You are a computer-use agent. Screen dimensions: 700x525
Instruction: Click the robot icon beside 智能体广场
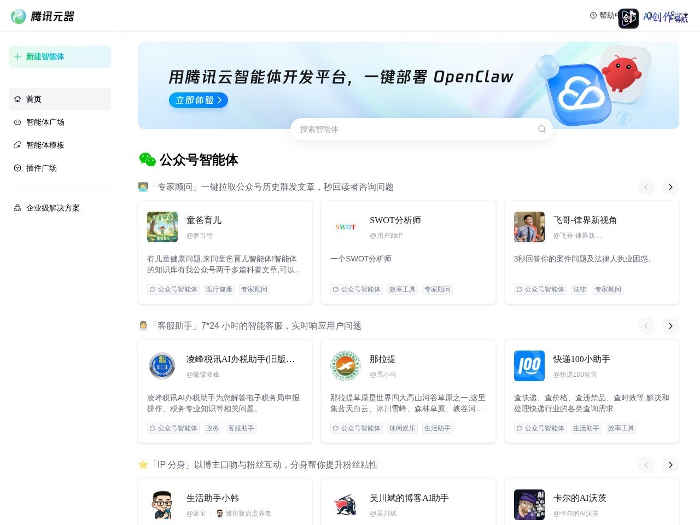click(x=17, y=122)
